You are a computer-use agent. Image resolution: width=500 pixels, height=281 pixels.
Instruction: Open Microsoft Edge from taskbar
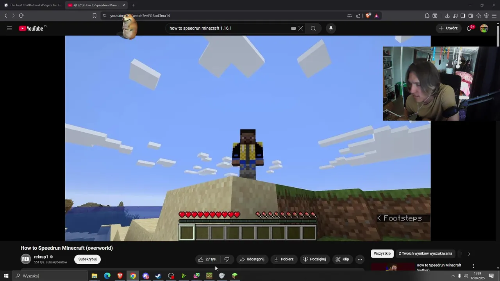(x=107, y=276)
